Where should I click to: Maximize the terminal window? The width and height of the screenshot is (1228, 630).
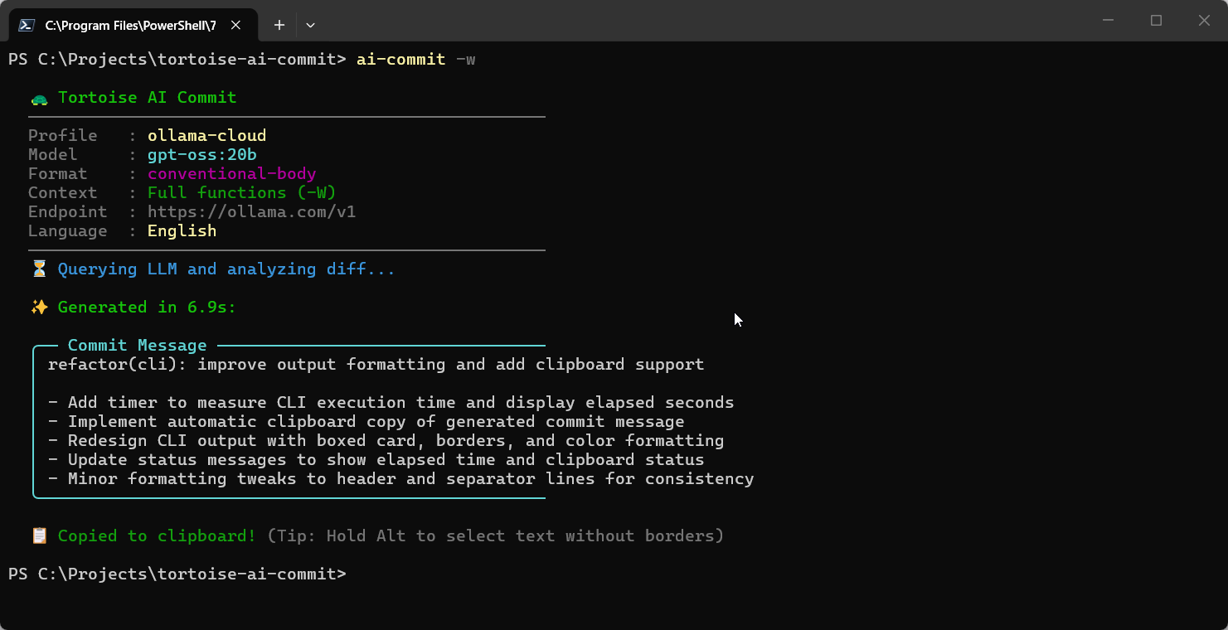click(1157, 21)
